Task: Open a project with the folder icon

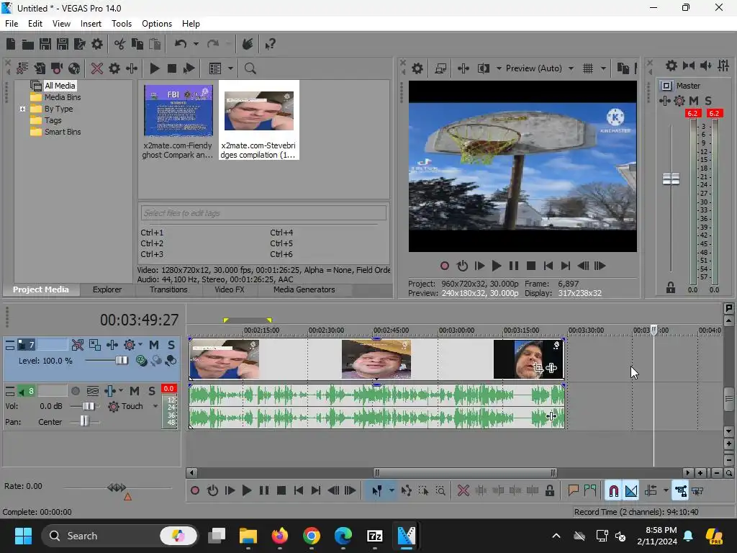Action: [x=28, y=44]
